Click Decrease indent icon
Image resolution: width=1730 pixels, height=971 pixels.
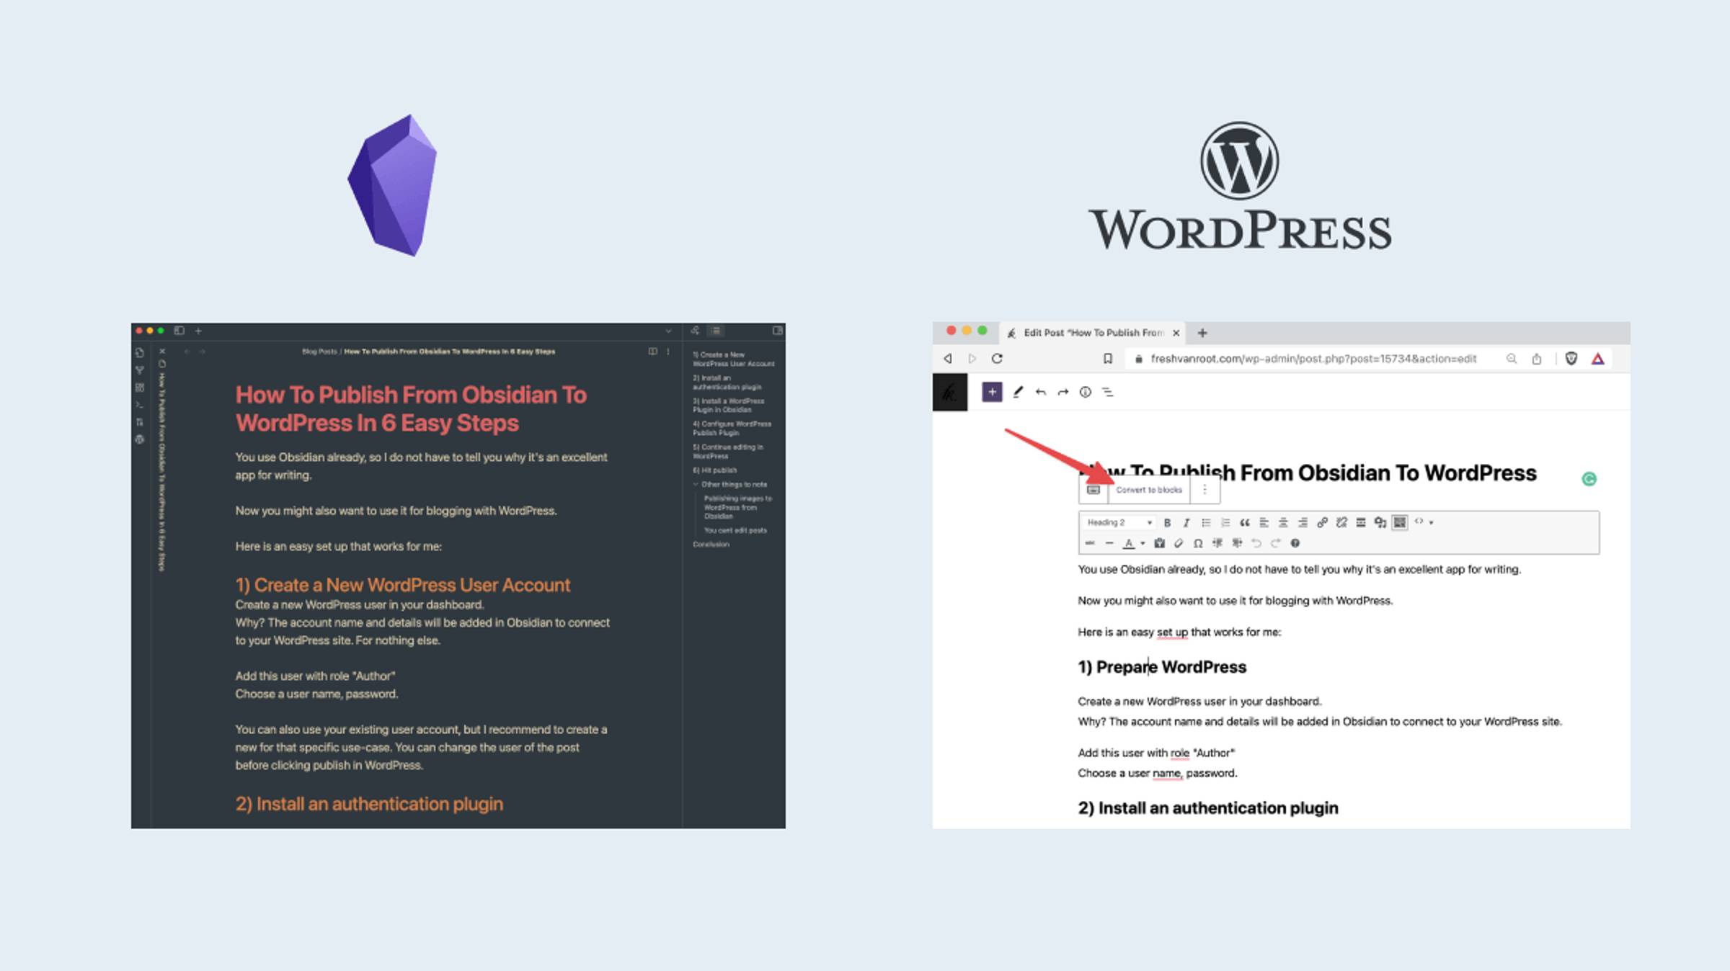[x=1217, y=544]
